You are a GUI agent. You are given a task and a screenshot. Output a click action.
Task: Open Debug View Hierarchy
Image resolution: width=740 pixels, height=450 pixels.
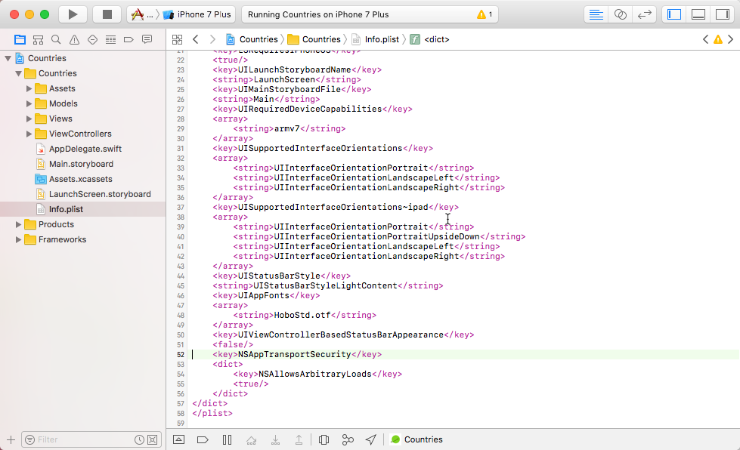(x=324, y=439)
